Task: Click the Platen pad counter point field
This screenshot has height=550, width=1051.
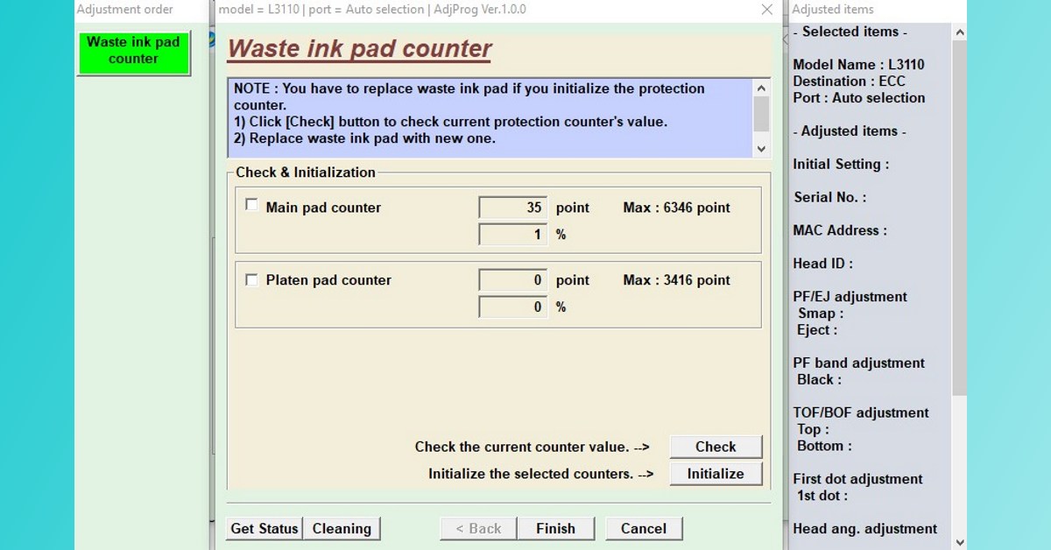Action: coord(513,280)
